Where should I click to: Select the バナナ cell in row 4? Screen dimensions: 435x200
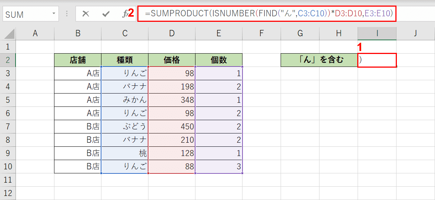point(125,87)
